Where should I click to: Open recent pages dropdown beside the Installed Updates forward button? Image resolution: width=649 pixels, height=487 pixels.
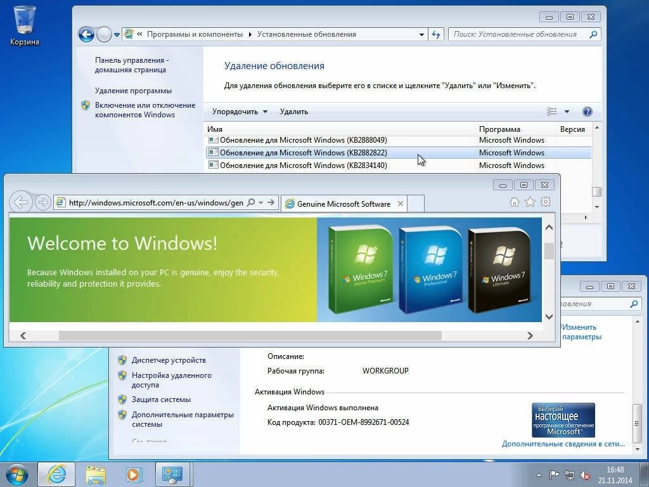point(117,35)
